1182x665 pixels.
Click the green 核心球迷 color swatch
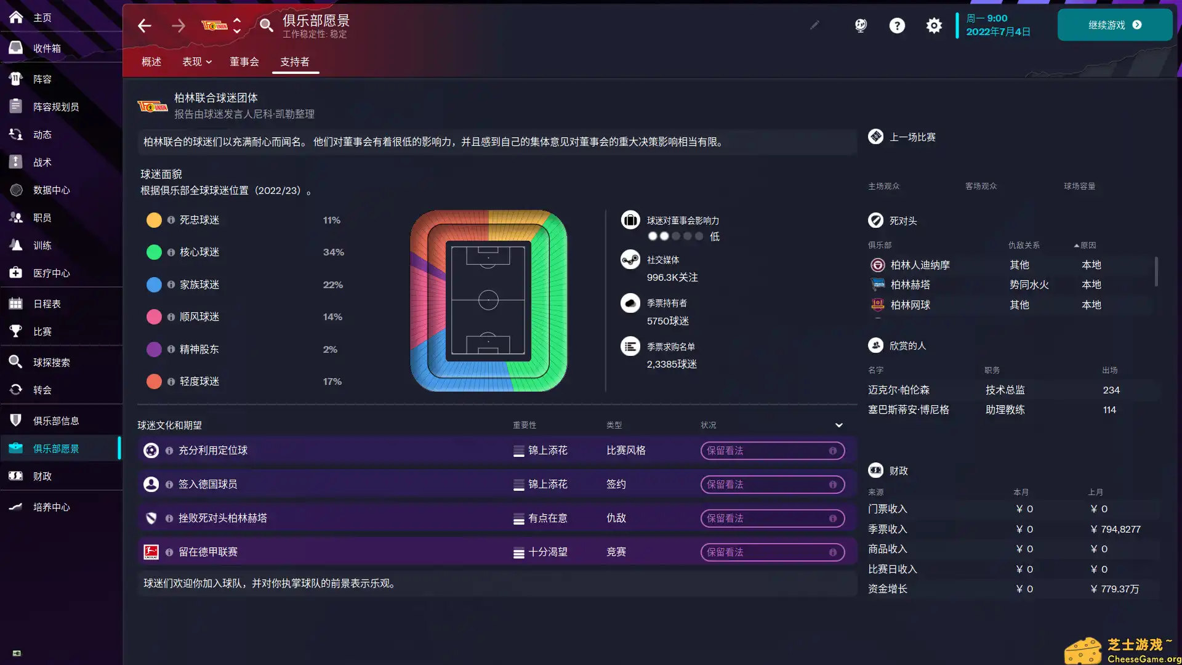[154, 252]
